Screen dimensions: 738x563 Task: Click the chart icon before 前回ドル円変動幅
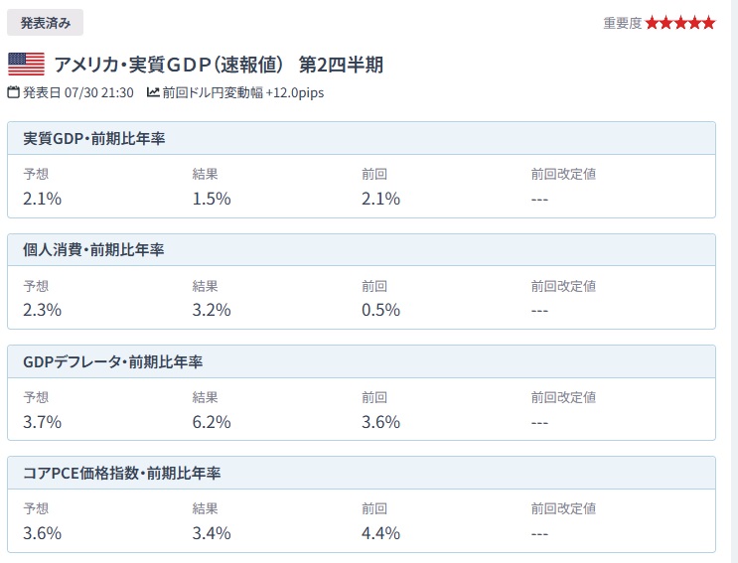click(153, 92)
